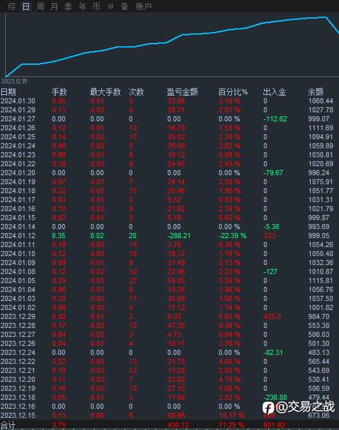
Task: Click the 425.3 deposit value
Action: click(x=272, y=317)
